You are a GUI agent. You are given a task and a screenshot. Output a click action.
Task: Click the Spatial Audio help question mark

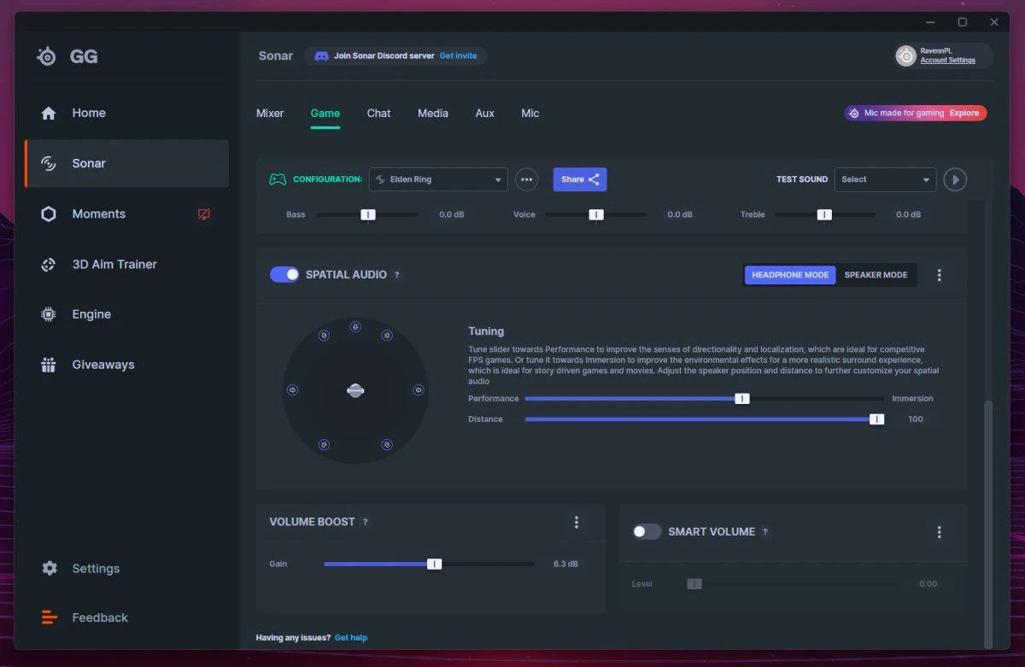point(397,275)
